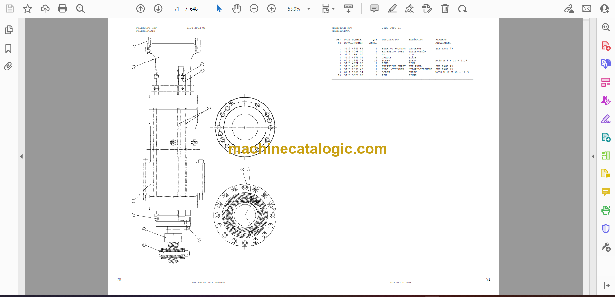This screenshot has width=615, height=297.
Task: Bookmark this file with the star icon
Action: [28, 9]
